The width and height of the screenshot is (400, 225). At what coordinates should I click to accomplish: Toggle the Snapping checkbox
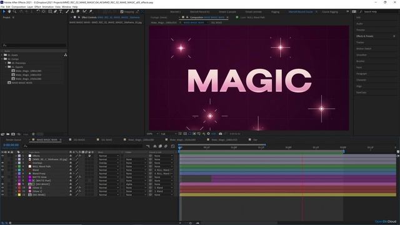[x=122, y=12]
